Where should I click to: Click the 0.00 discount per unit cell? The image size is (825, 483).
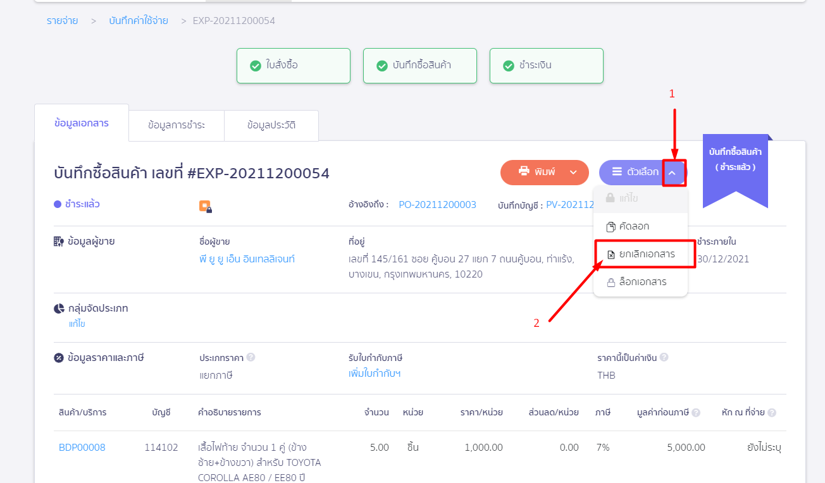pos(569,448)
